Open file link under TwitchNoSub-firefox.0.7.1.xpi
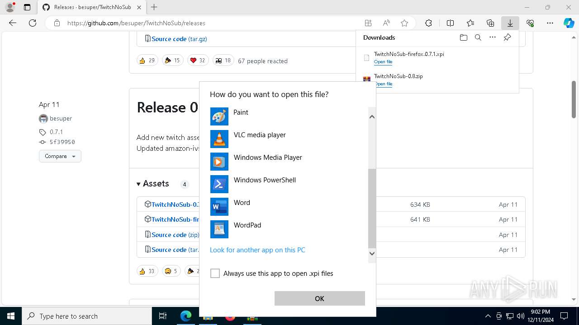 click(383, 62)
